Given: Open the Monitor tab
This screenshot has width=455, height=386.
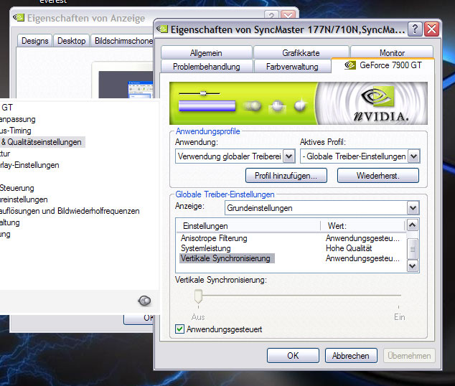Looking at the screenshot, I should [392, 53].
